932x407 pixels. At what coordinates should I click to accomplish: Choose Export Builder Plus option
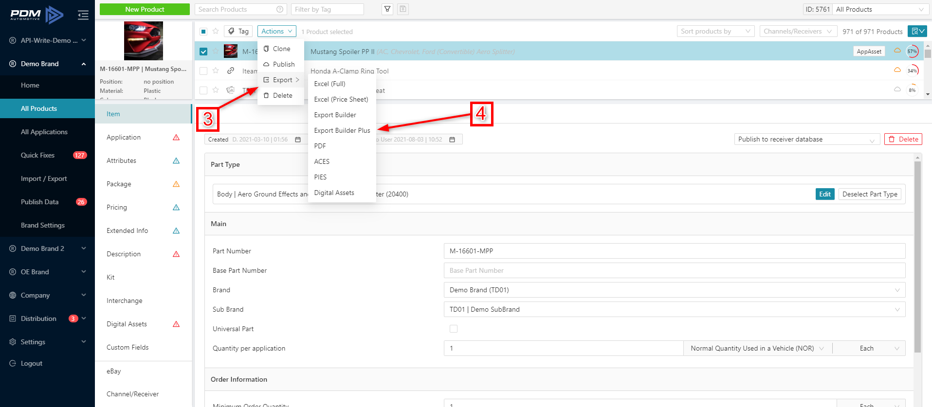pos(342,130)
